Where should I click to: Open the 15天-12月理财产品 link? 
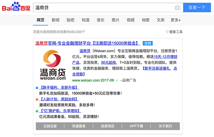pyautogui.click(x=165, y=57)
